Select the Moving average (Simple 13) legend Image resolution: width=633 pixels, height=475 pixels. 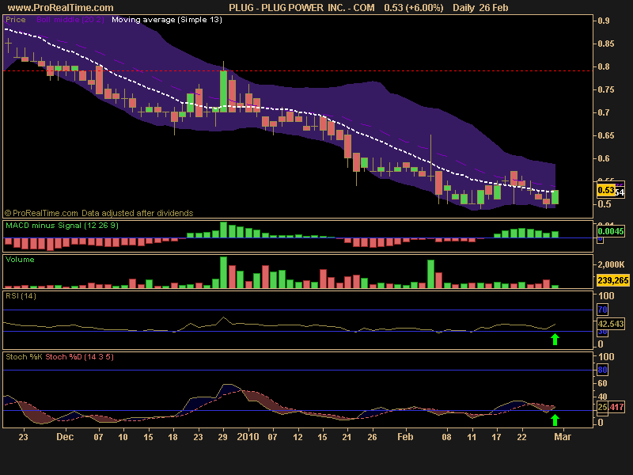coord(167,19)
